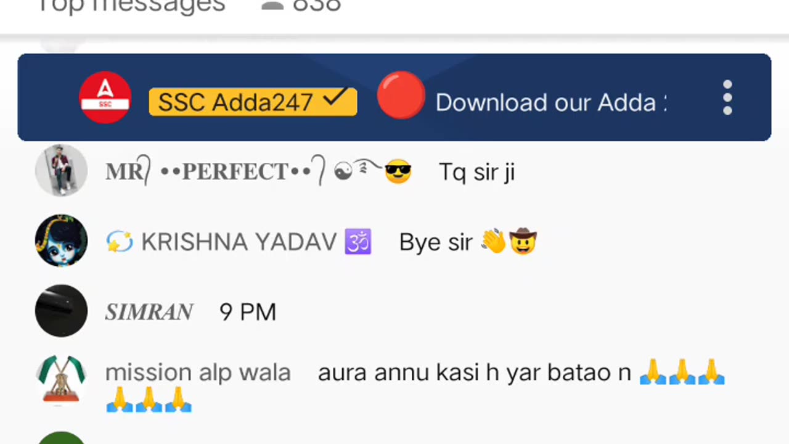Click the waving hand emoji in Bye sir message
Viewport: 789px width, 444px height.
tap(494, 242)
